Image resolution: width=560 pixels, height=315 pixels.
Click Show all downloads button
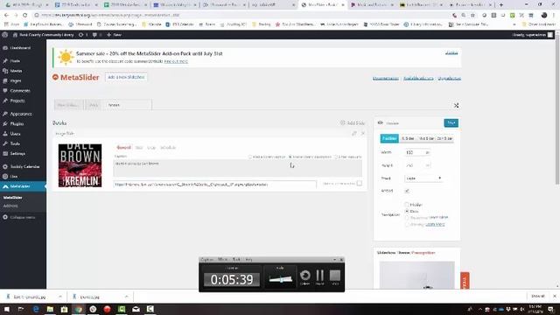pyautogui.click(x=538, y=297)
